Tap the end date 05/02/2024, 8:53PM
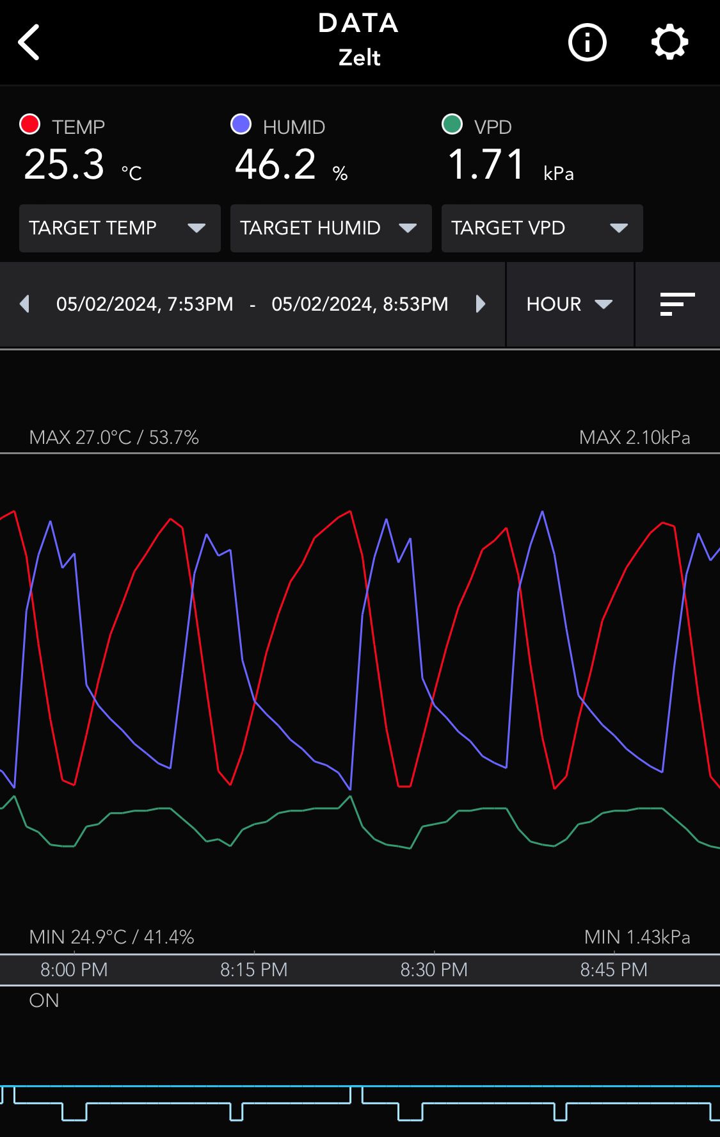Image resolution: width=720 pixels, height=1137 pixels. [360, 304]
